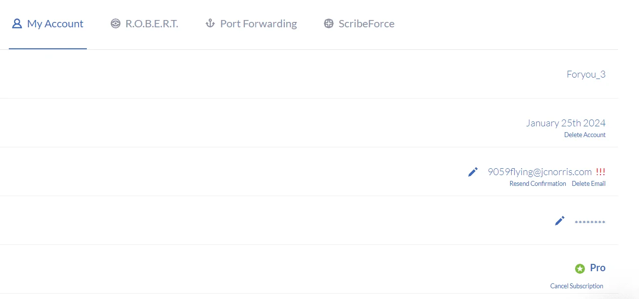Go to the ScribeForce tab
This screenshot has height=299, width=639.
coord(359,23)
